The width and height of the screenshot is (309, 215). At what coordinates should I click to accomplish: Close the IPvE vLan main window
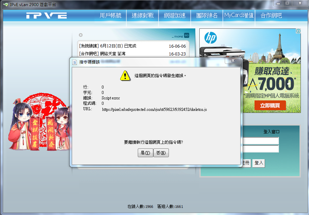[x=300, y=3]
